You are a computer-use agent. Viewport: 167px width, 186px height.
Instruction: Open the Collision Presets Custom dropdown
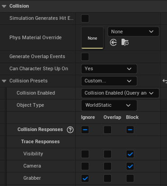click(109, 81)
